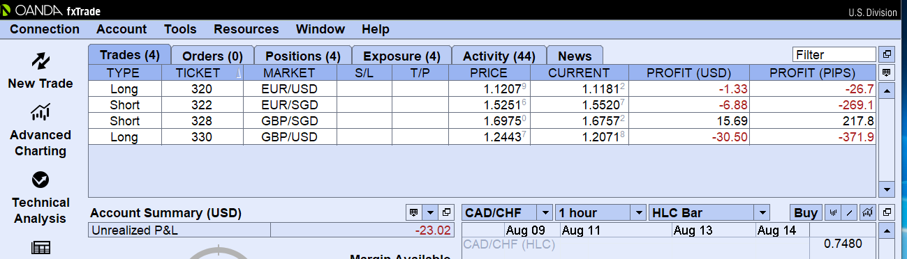907x259 pixels.
Task: Open the Account menu
Action: (121, 29)
